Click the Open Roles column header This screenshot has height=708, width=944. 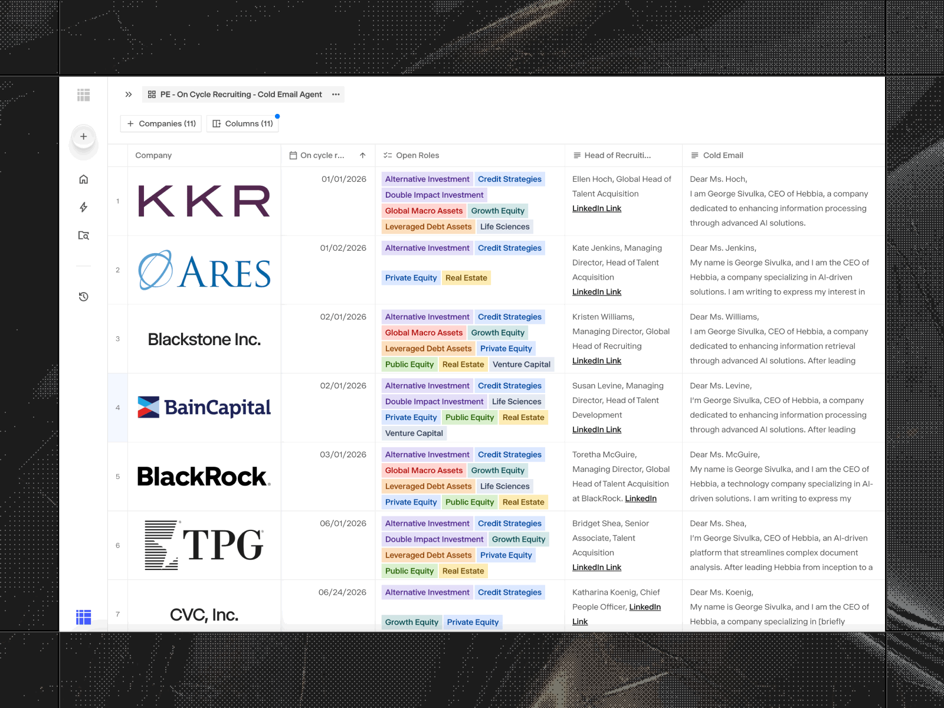point(470,156)
